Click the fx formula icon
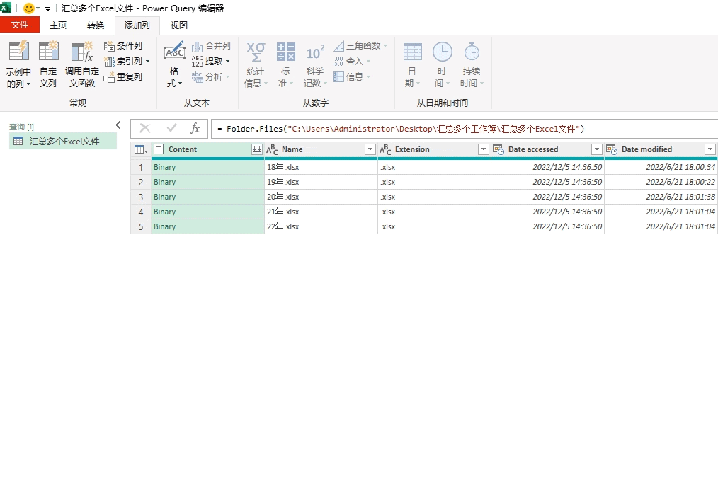 [195, 128]
